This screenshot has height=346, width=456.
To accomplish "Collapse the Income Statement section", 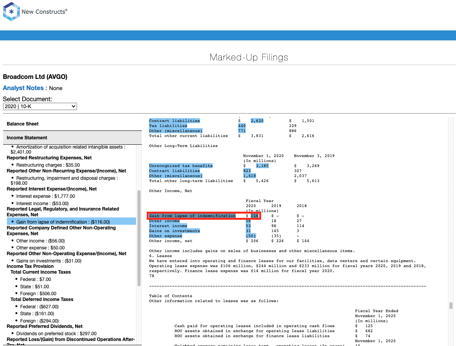I will tap(72, 138).
